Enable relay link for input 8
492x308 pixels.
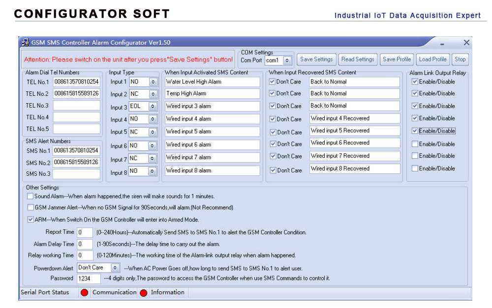[x=415, y=168]
